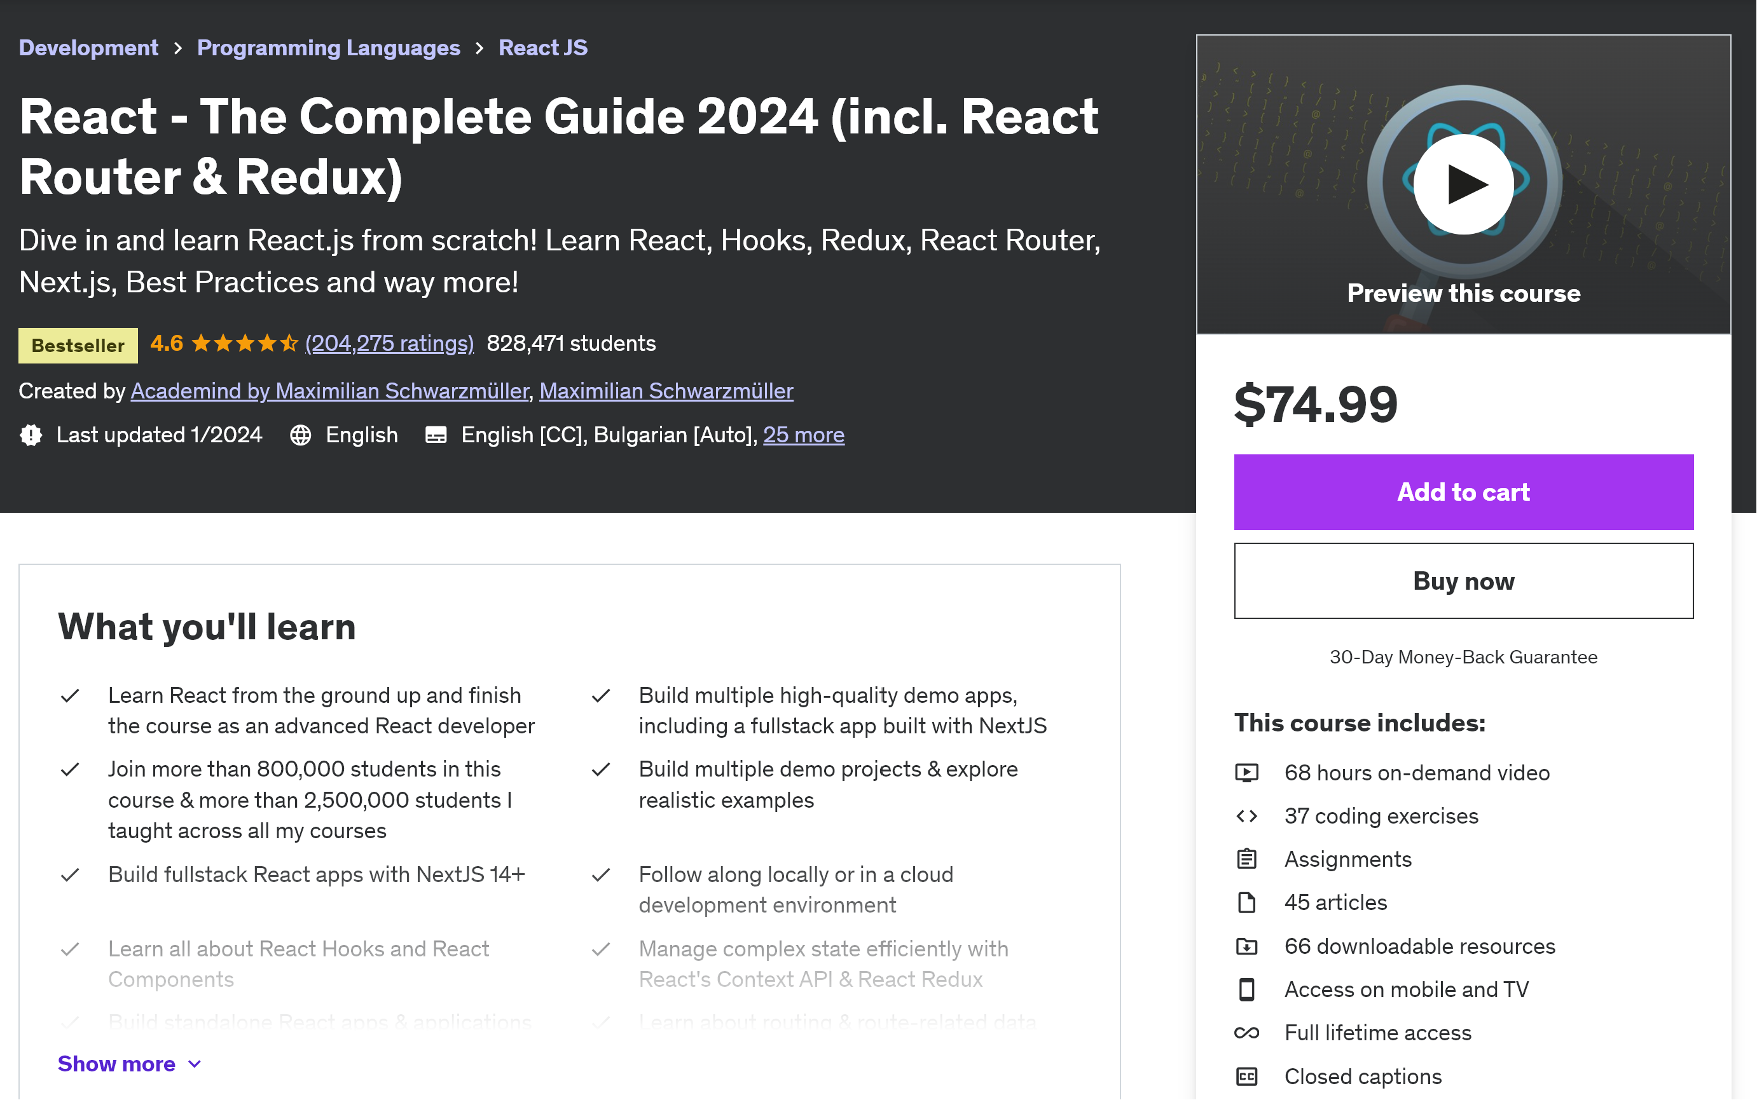Click the 25 more subtitle languages link
This screenshot has width=1757, height=1100.
(803, 435)
